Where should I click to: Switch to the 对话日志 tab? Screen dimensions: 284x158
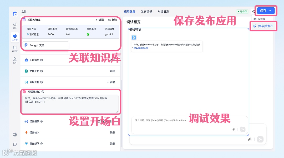point(163,12)
